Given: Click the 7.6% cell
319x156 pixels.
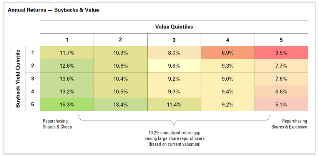Looking at the screenshot, I should click(x=281, y=78).
